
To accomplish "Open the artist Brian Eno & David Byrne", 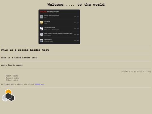I will pyautogui.click(x=52, y=30).
